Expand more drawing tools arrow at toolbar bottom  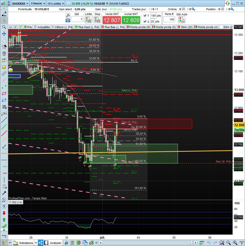tap(4, 230)
